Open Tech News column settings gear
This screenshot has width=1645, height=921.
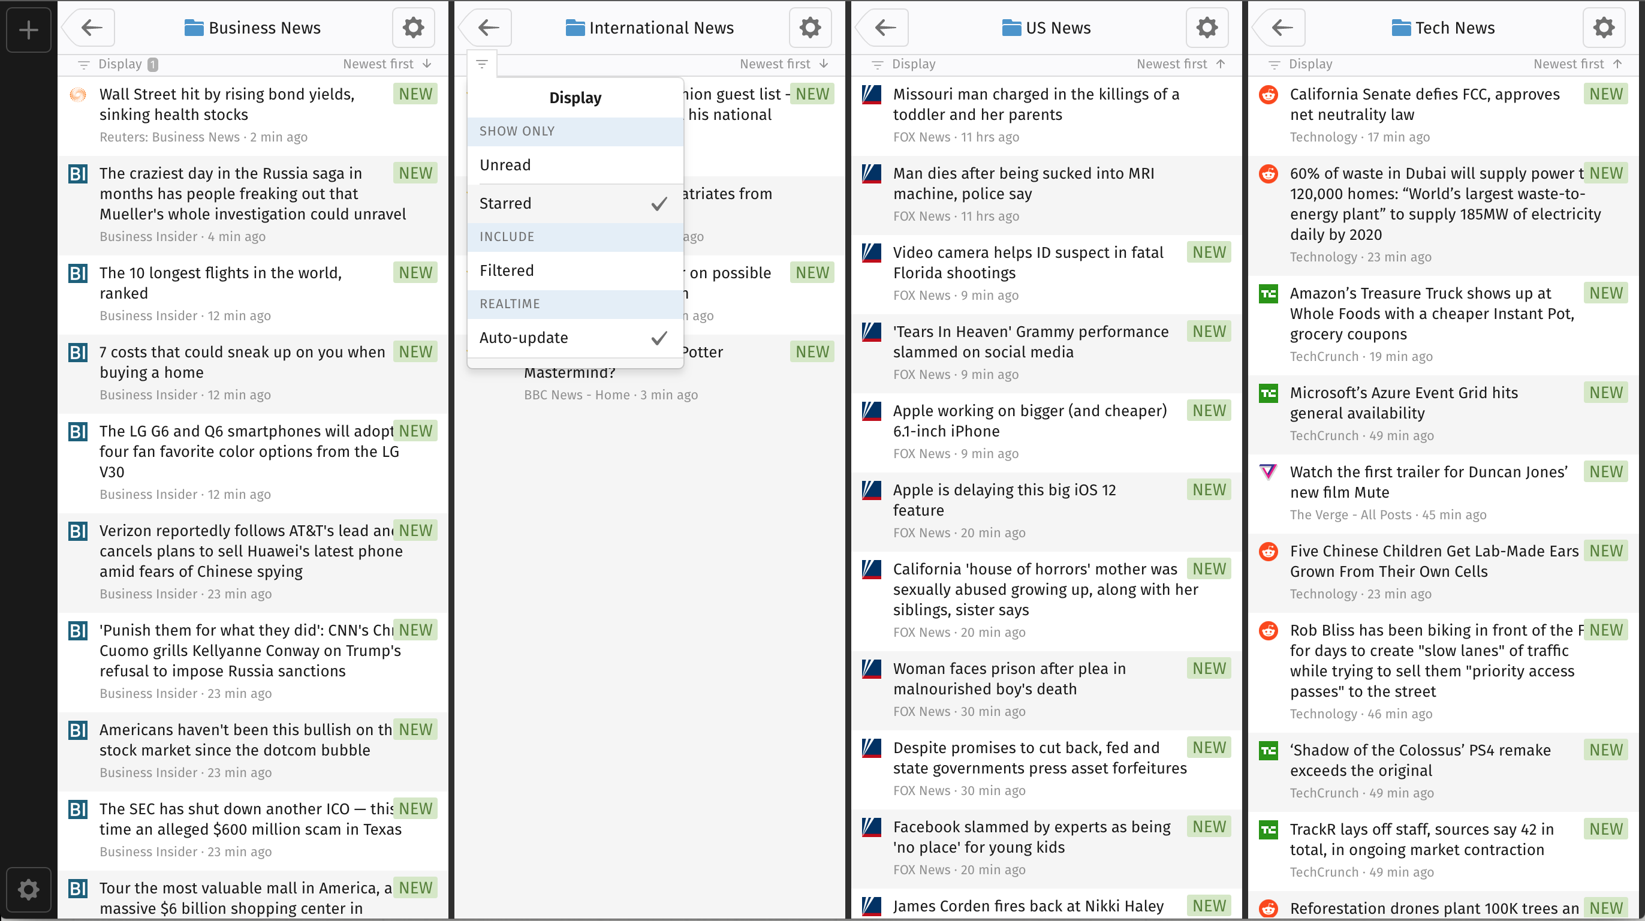(x=1604, y=28)
